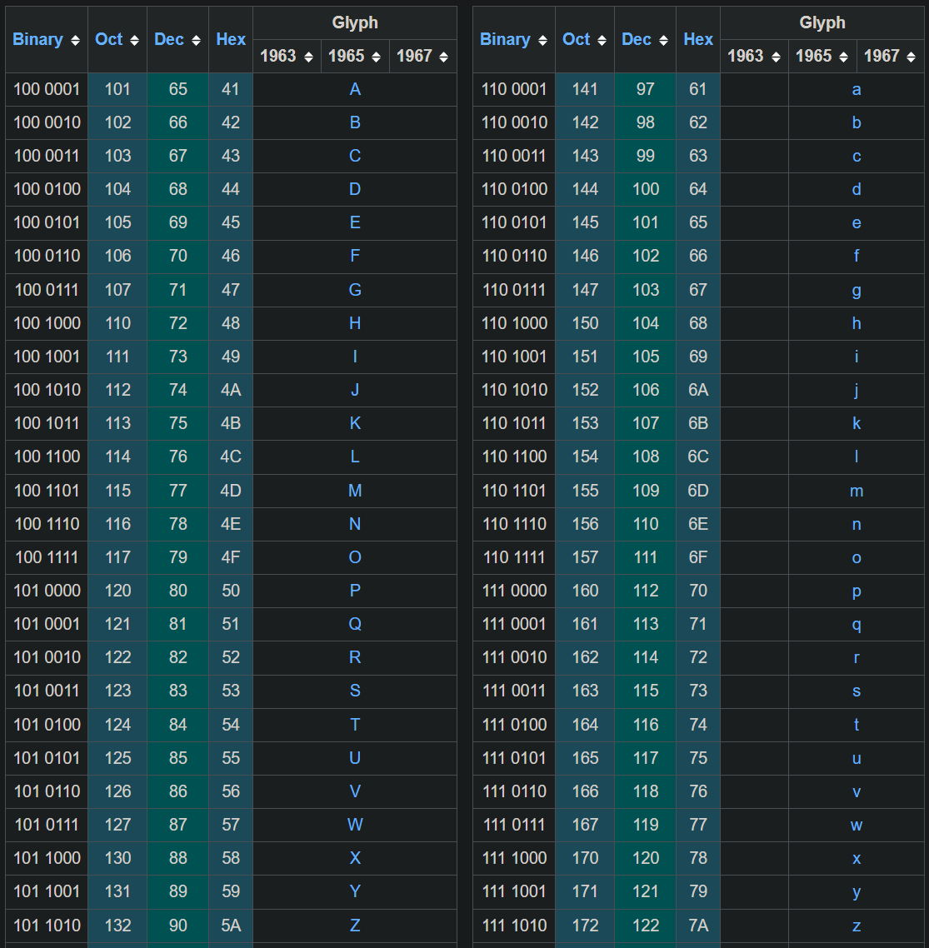The image size is (929, 948).
Task: Open the uppercase M glyph link
Action: tap(355, 491)
